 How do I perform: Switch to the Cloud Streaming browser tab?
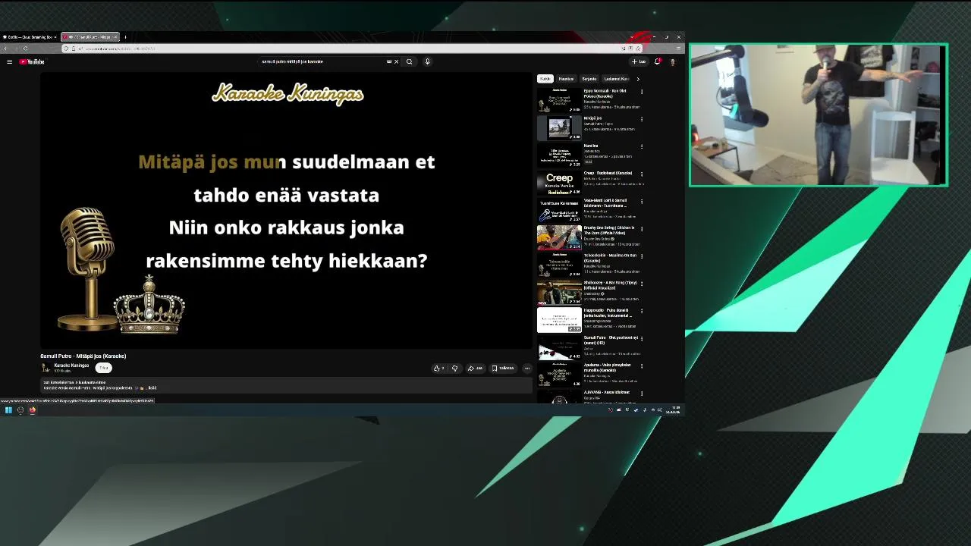coord(29,36)
